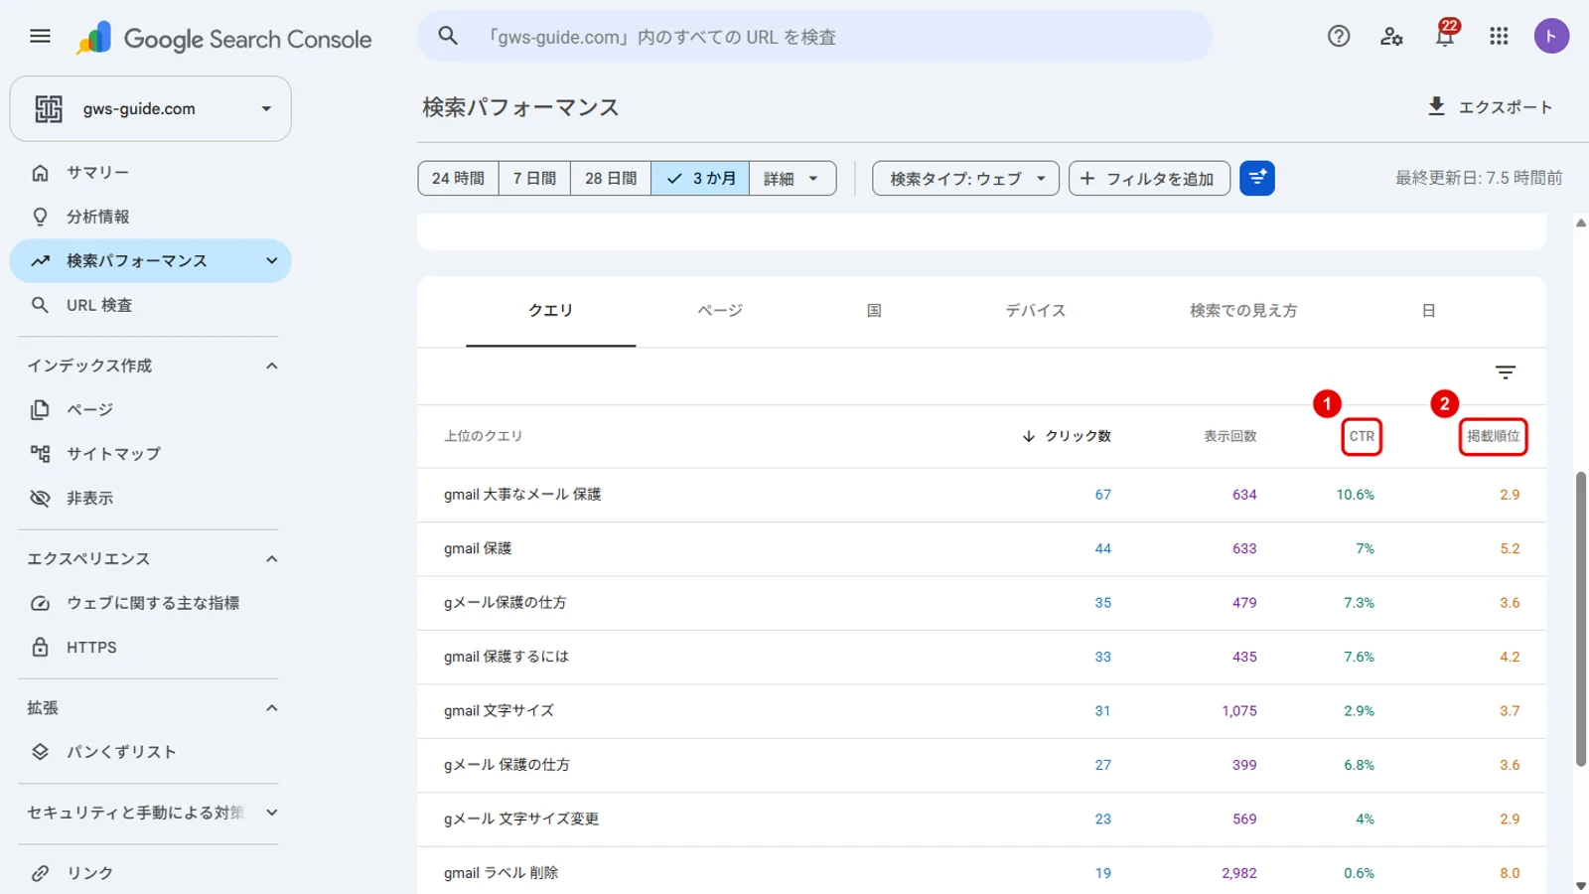
Task: Open notifications bell with 22 badge
Action: 1445,35
